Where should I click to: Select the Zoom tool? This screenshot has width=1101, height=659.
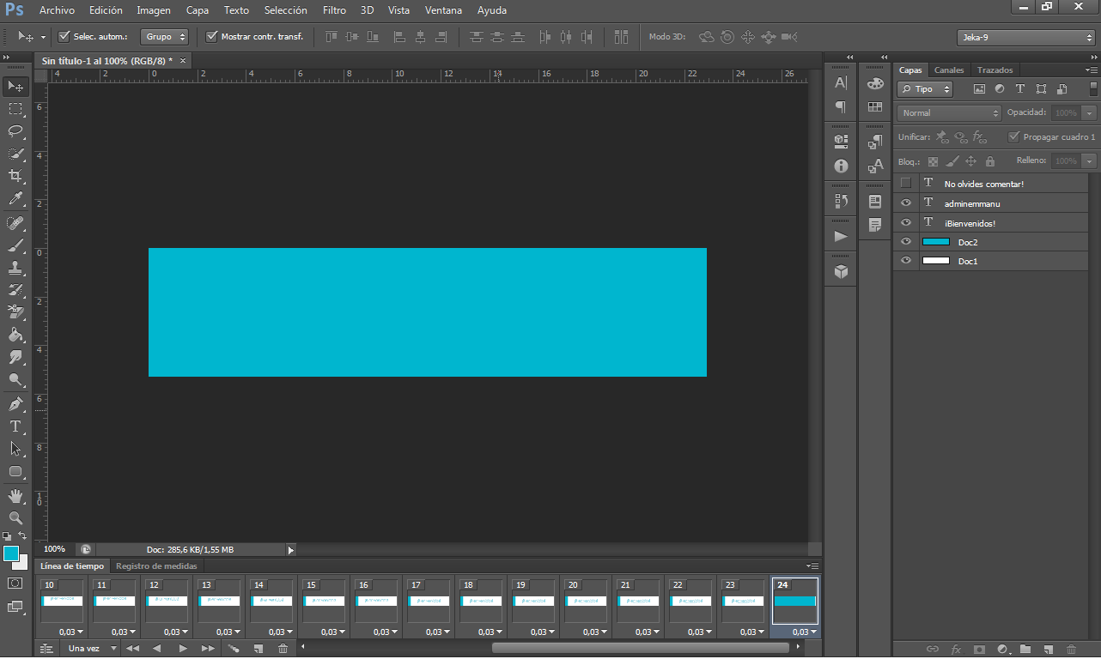pos(15,518)
